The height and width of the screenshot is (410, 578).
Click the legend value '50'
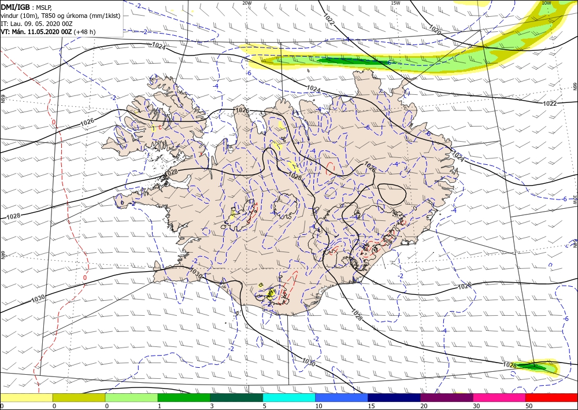(528, 406)
